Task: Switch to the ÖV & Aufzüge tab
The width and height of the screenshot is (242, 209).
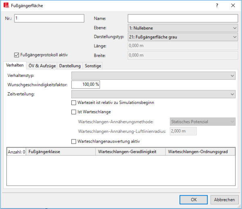Action: point(42,66)
